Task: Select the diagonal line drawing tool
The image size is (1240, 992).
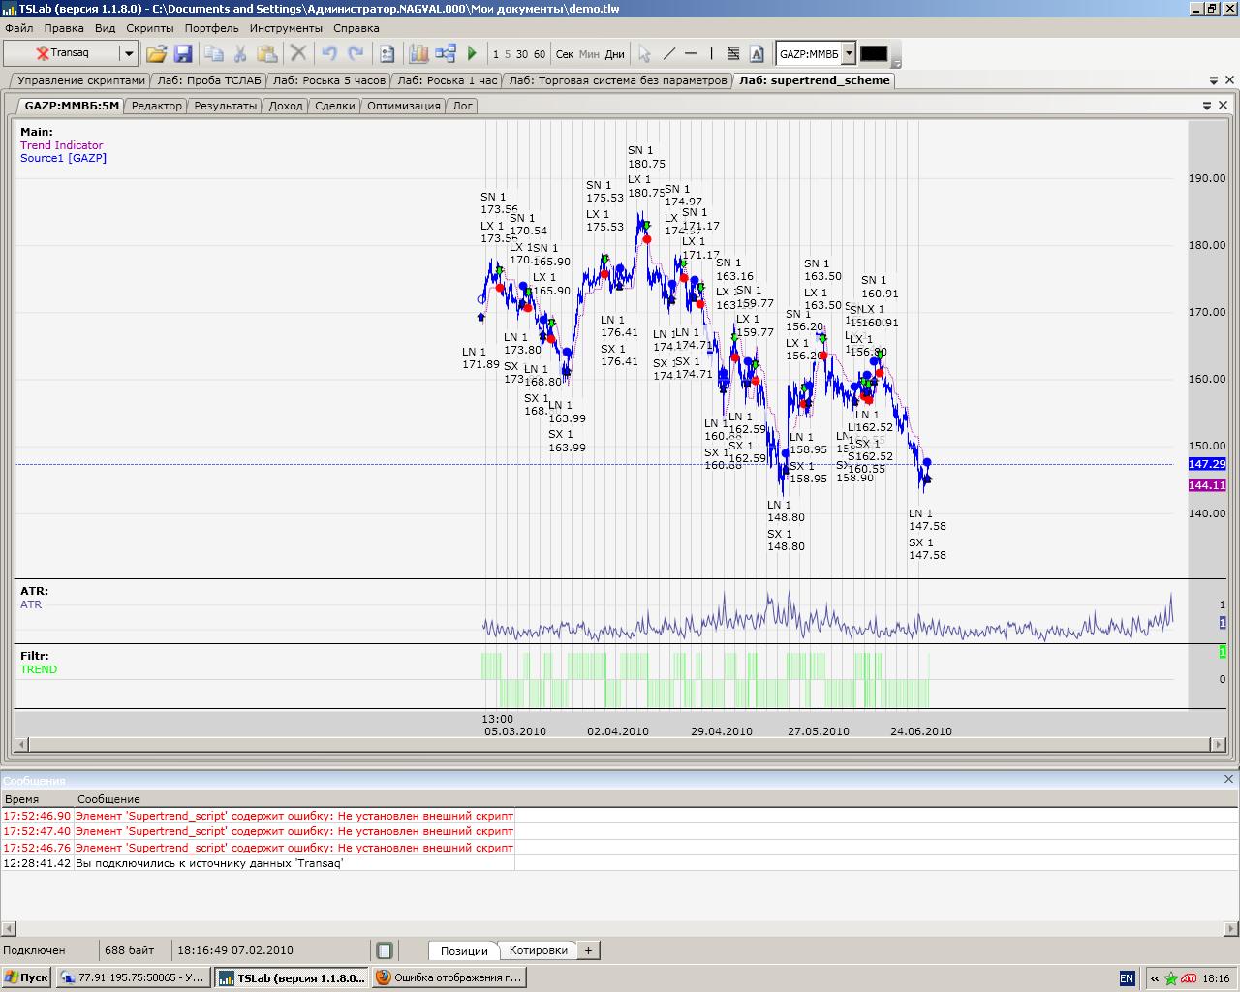Action: coord(668,54)
